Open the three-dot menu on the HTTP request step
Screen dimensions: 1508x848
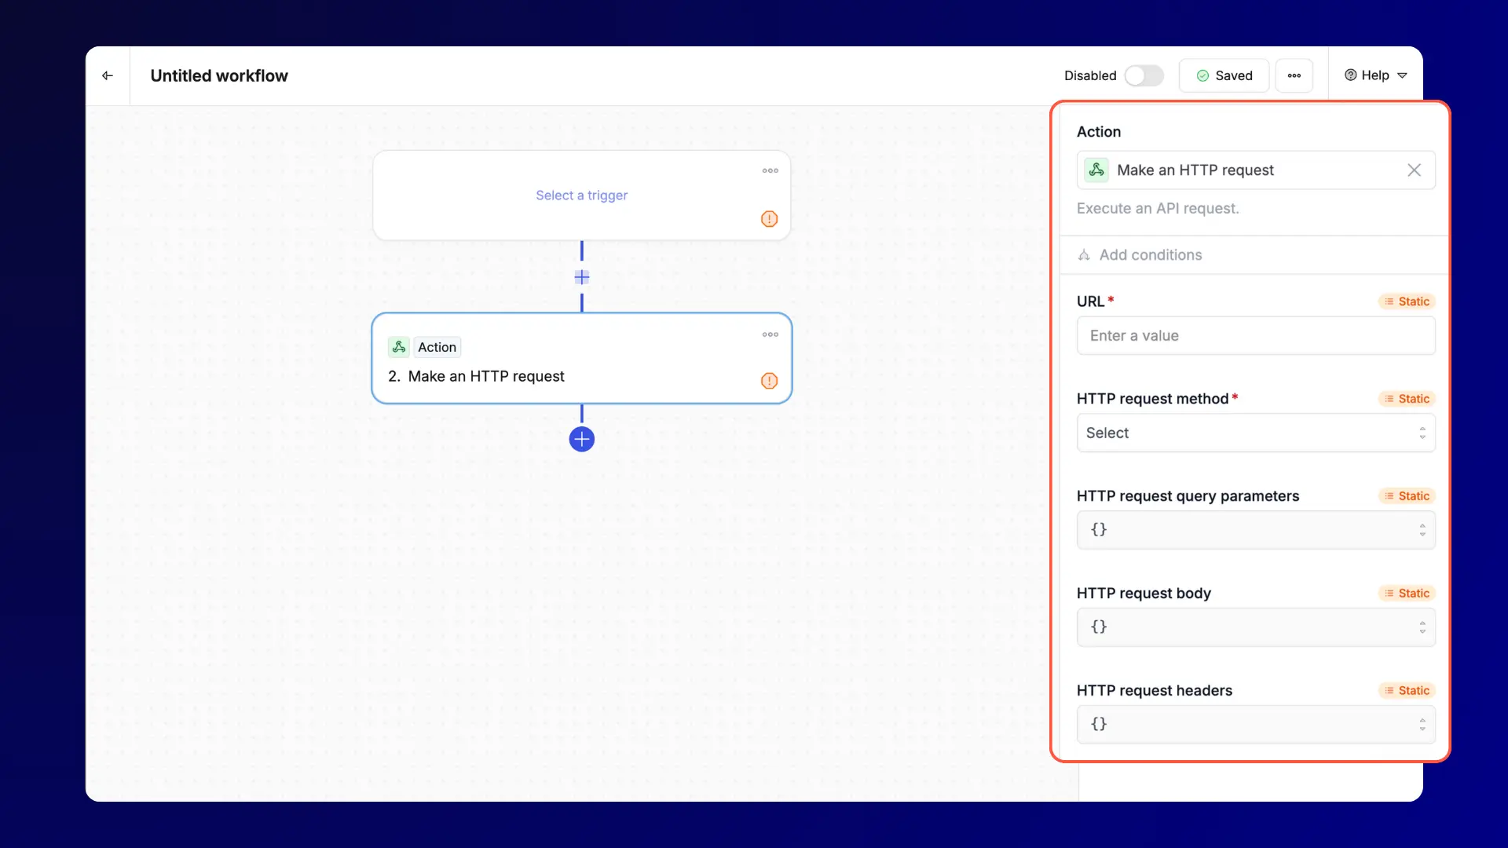point(770,334)
